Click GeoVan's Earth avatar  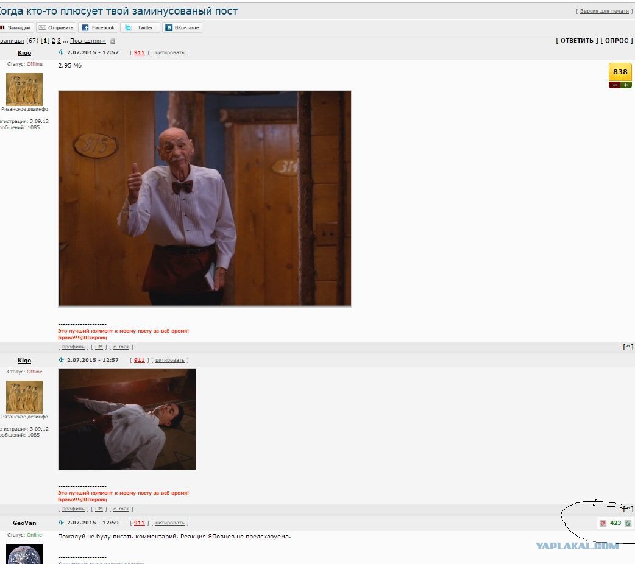pos(24,554)
